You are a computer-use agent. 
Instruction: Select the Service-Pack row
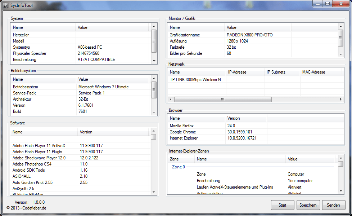pos(81,93)
